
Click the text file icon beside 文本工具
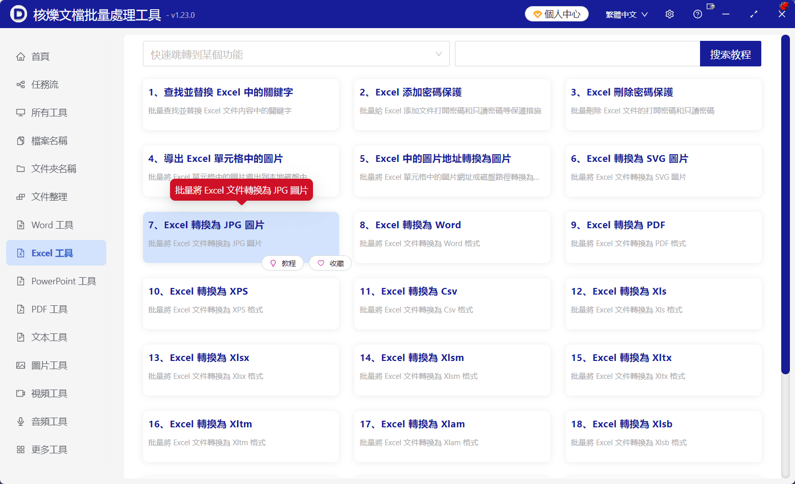(x=20, y=337)
